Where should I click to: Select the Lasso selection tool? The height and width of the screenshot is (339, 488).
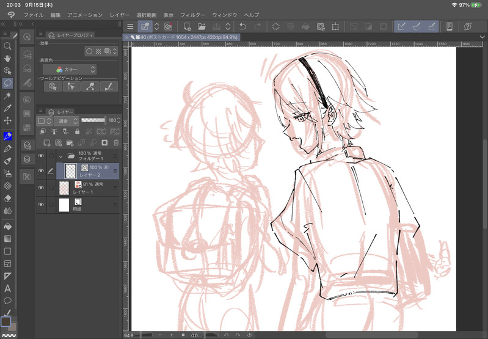(x=7, y=83)
